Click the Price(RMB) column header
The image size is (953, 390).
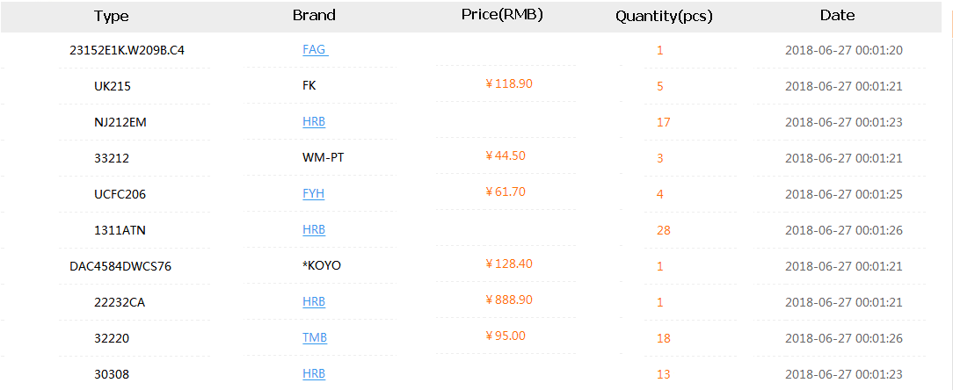tap(502, 15)
